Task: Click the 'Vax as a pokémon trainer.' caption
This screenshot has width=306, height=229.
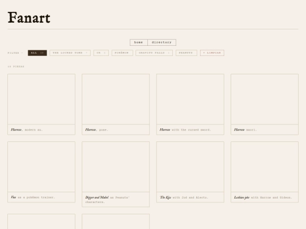Action: [x=33, y=197]
